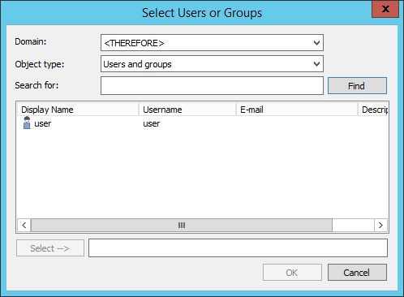Sort by the Username column header
The width and height of the screenshot is (404, 297).
[x=187, y=110]
